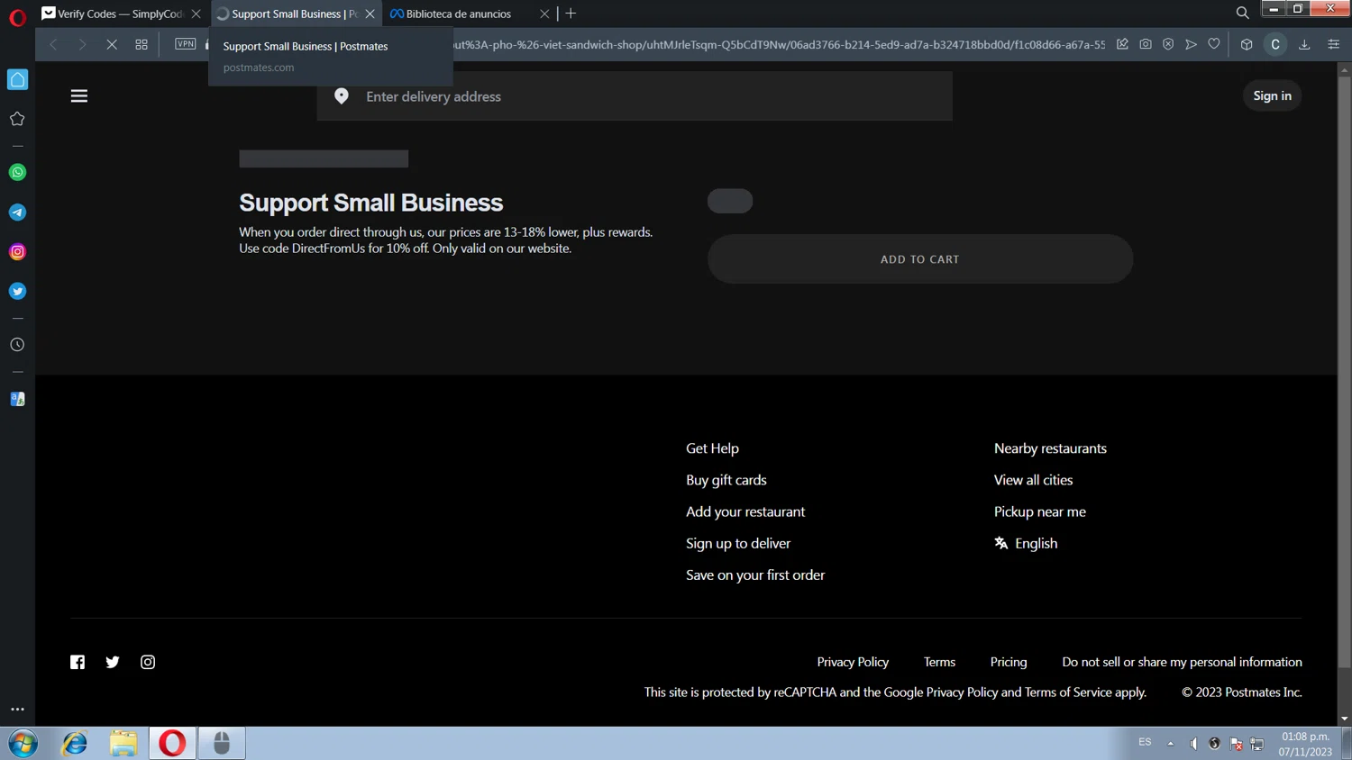Open the English language selector
The image size is (1352, 760).
tap(1026, 543)
